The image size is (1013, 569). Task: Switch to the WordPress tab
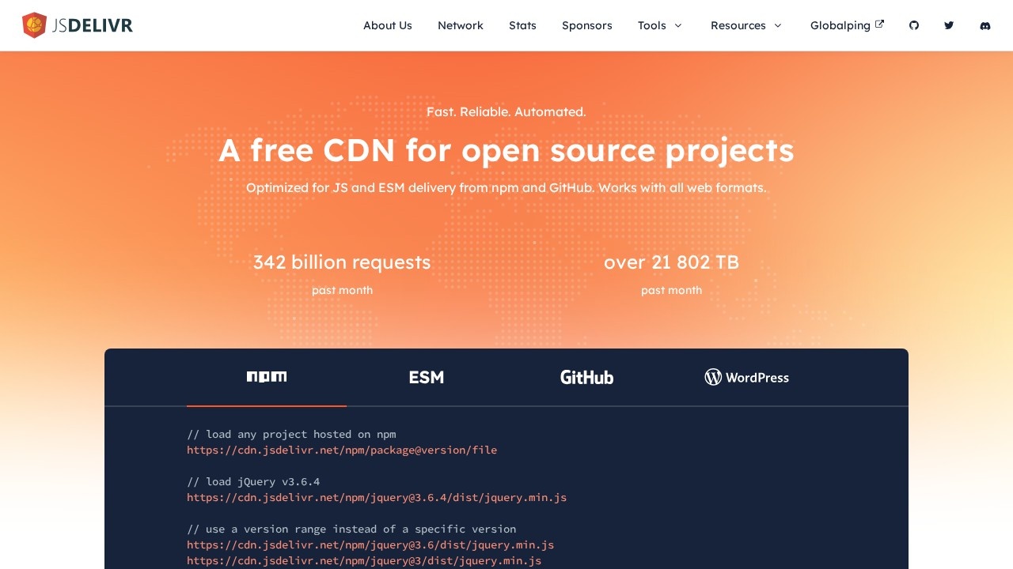[x=746, y=377]
